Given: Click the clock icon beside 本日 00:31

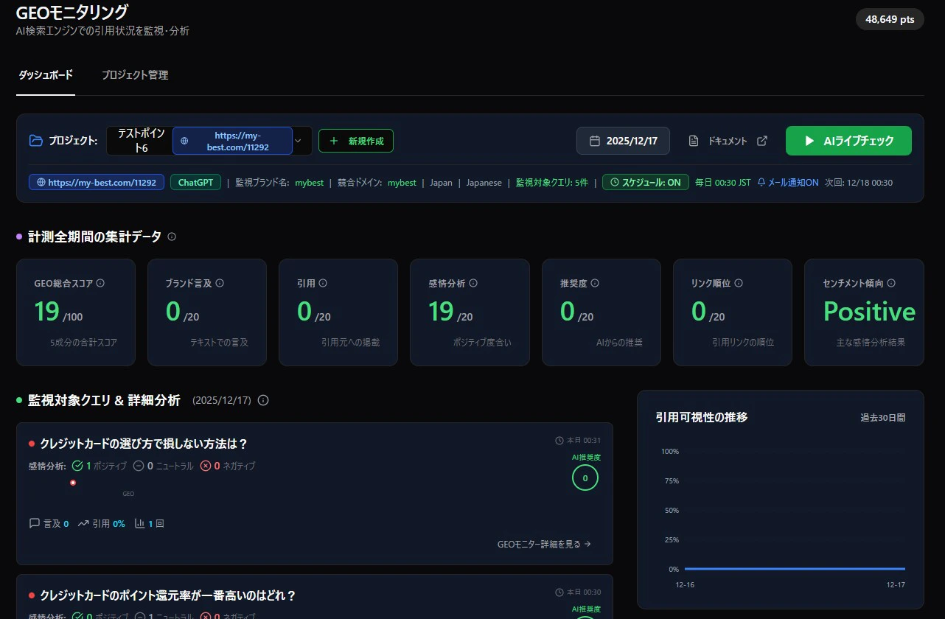Looking at the screenshot, I should pos(559,441).
